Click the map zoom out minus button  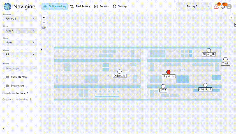(44, 22)
